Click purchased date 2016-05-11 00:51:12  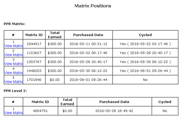pyautogui.click(x=88, y=44)
